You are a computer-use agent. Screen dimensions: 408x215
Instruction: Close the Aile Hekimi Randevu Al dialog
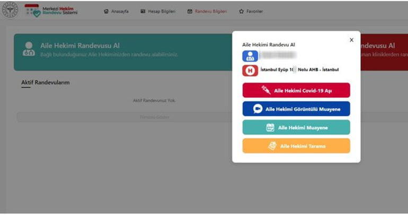click(351, 40)
